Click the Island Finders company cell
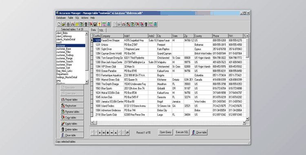 tap(112, 106)
